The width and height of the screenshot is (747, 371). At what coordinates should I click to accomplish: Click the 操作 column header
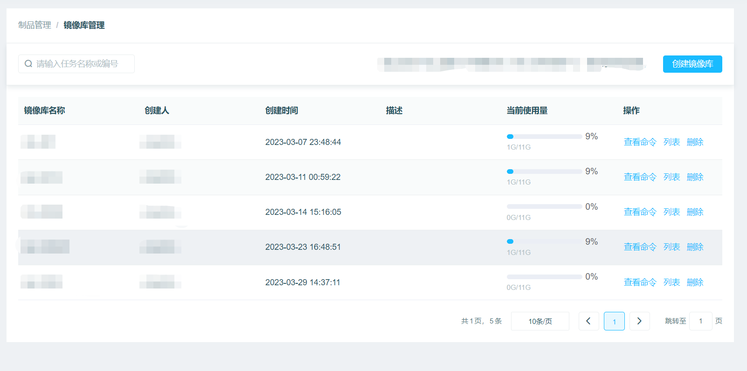pyautogui.click(x=631, y=110)
